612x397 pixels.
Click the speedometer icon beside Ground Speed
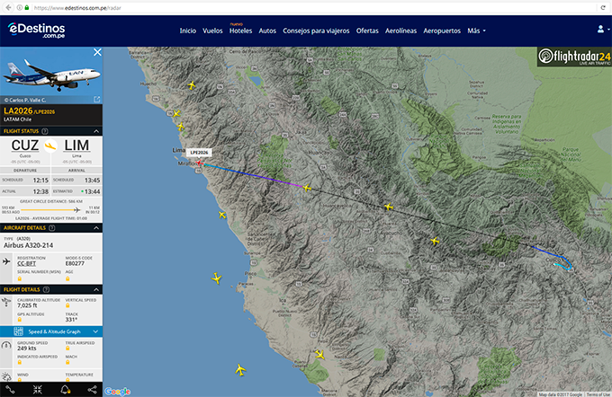coord(6,345)
